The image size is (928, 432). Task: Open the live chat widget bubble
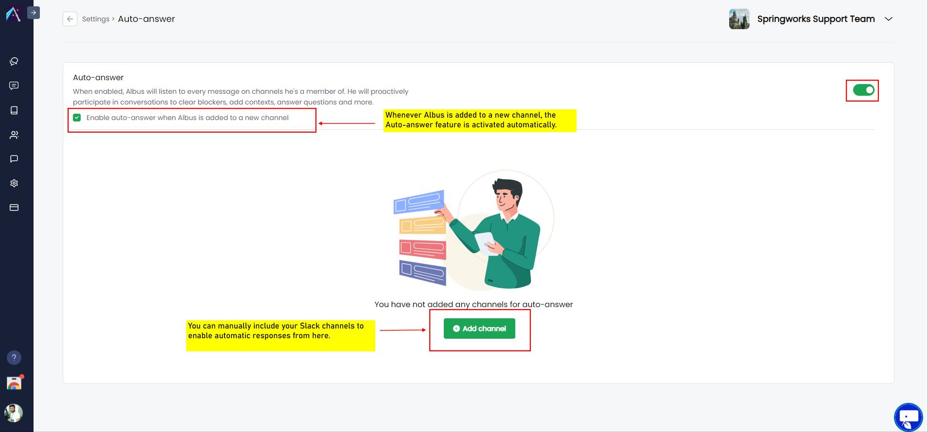click(908, 417)
